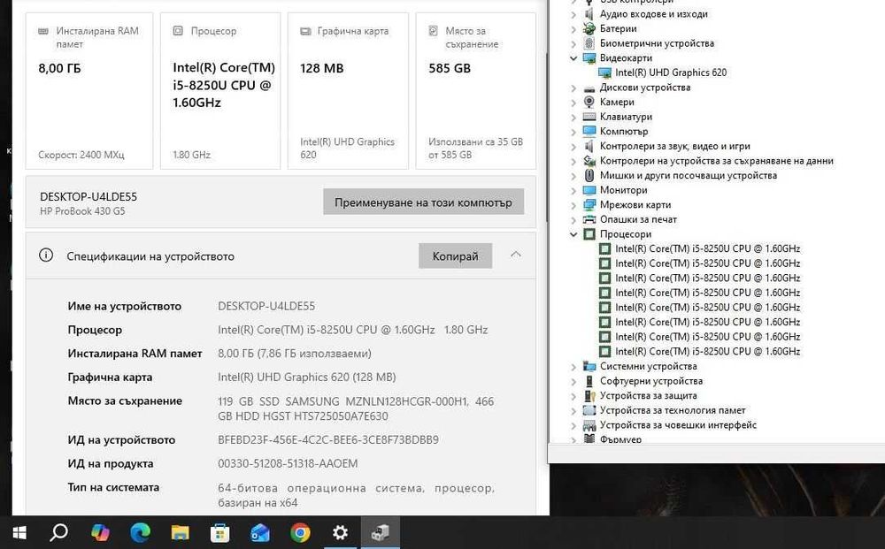Click the Видеокарти display adapter icon
The image size is (885, 549).
589,58
